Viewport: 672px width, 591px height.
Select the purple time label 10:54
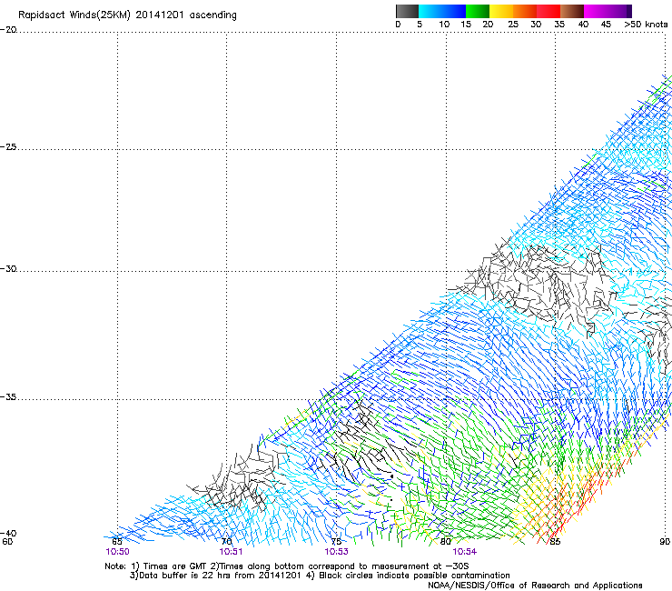tap(465, 552)
